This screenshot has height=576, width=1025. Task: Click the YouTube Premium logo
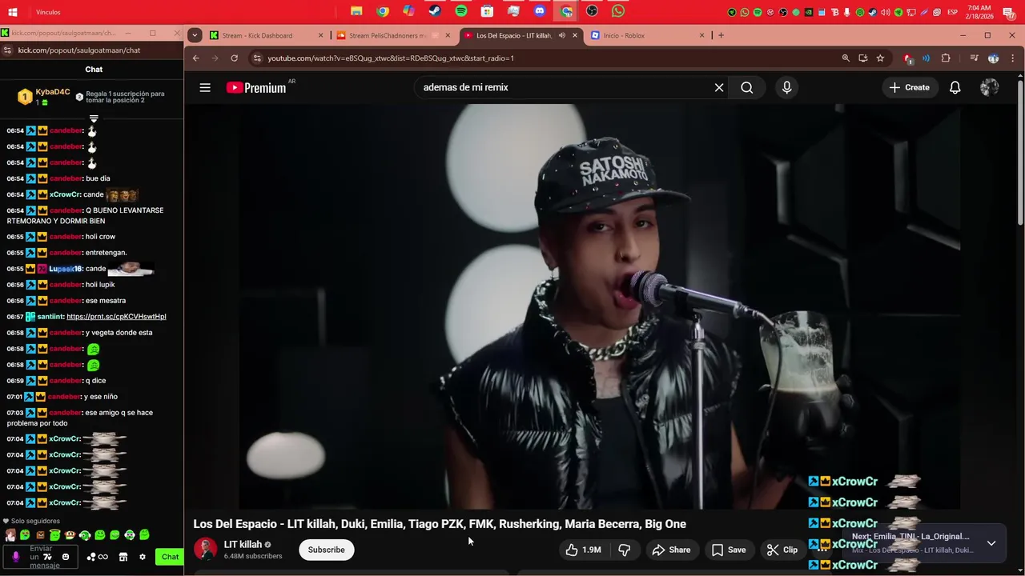pyautogui.click(x=256, y=88)
